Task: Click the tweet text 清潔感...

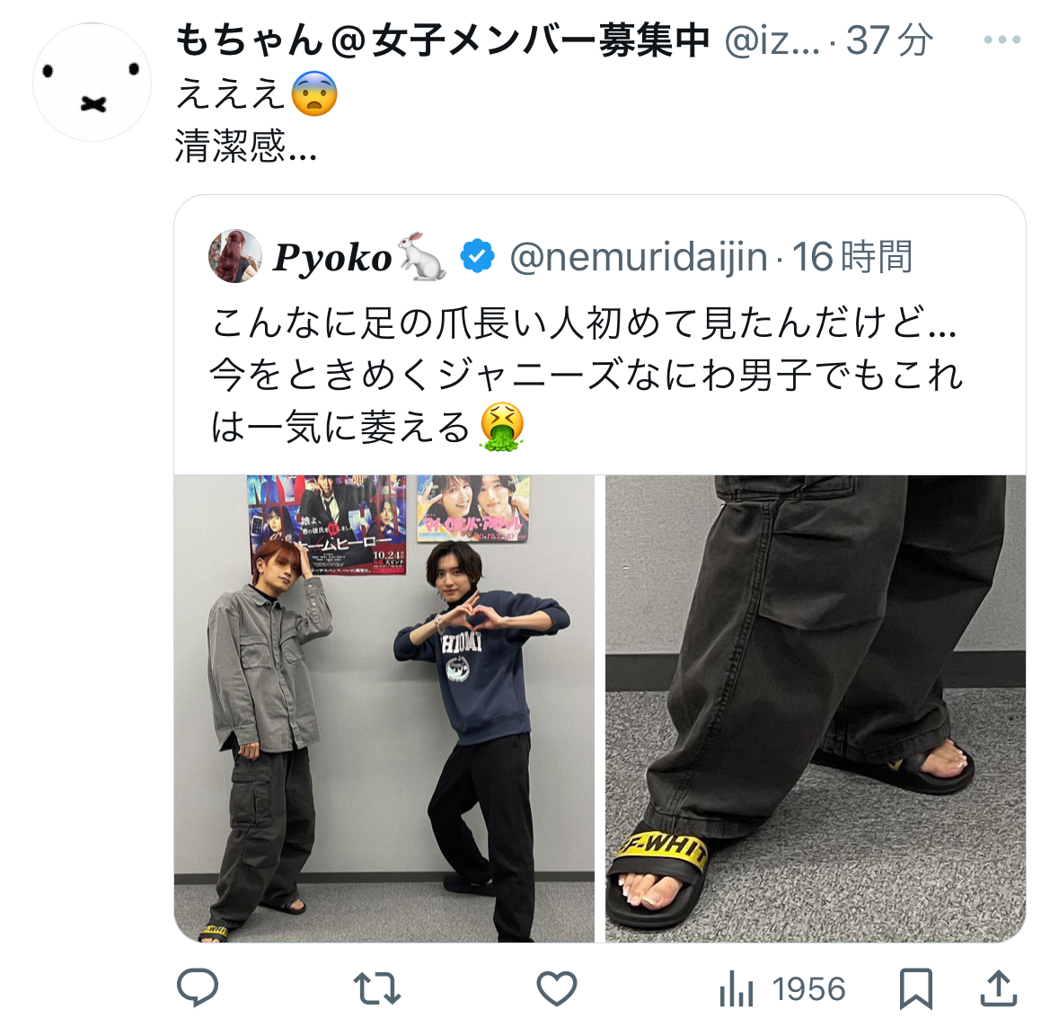Action: coord(246,146)
